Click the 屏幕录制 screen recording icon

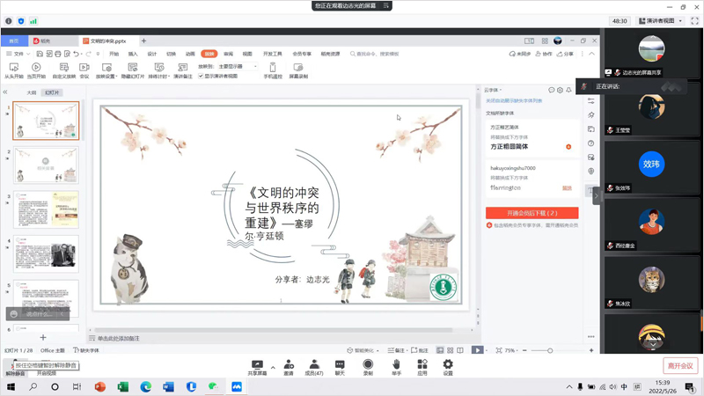[298, 70]
